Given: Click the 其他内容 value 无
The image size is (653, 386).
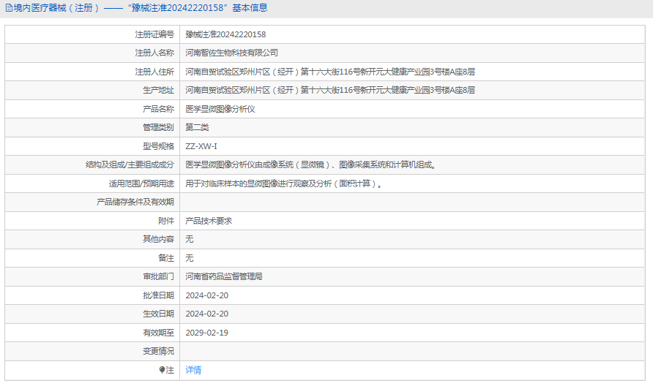Looking at the screenshot, I should coord(189,239).
